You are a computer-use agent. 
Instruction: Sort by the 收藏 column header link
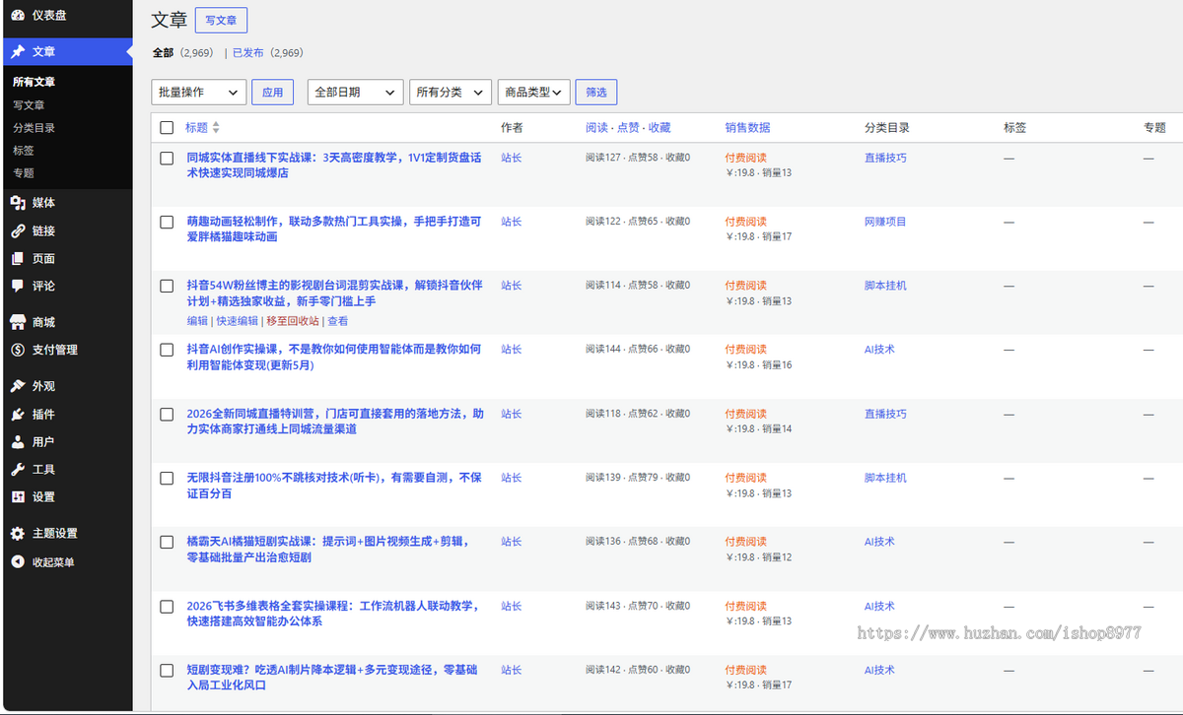(x=660, y=128)
